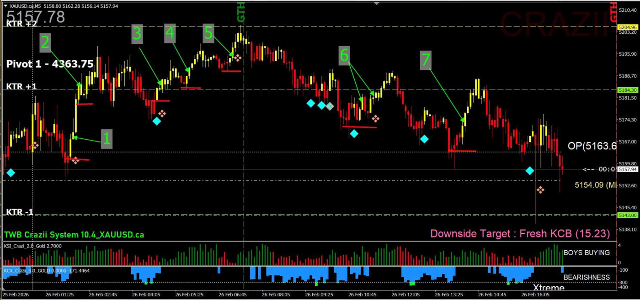Click the TWB Crazii System 10.4 label

(x=74, y=235)
